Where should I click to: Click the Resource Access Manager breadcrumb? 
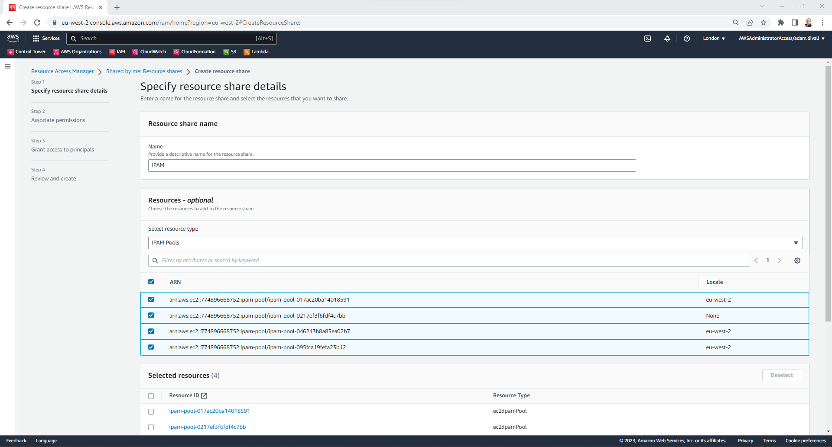point(62,71)
